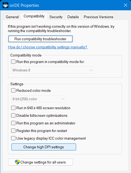Go to the Details tab
Viewport: 131px width, 173px height.
73,17
